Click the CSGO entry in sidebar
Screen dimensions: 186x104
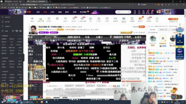(3, 45)
